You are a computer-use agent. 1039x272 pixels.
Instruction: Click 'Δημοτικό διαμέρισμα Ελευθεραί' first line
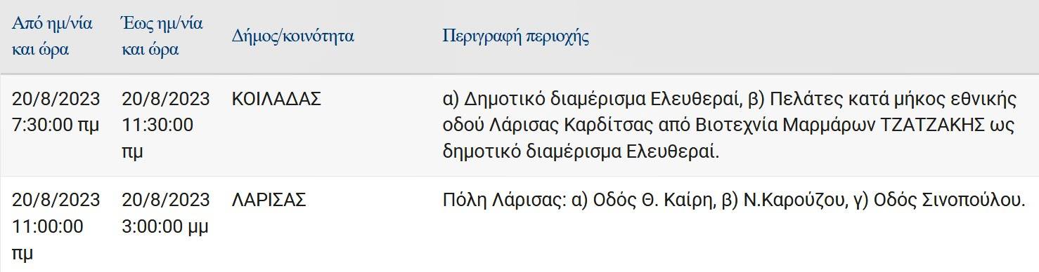(x=602, y=100)
